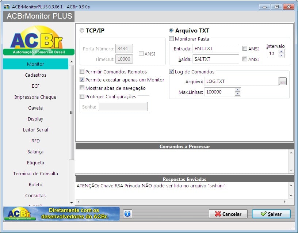The width and height of the screenshot is (298, 233).
Task: Click the ACBr logo in the sidebar
Action: (x=39, y=41)
